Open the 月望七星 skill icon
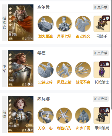This screenshot has width=112, height=136. tap(64, 24)
